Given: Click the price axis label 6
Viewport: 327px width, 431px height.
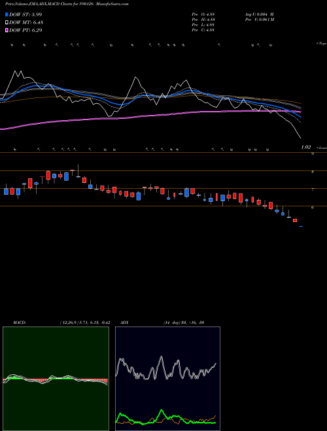Looking at the screenshot, I should pos(313,208).
